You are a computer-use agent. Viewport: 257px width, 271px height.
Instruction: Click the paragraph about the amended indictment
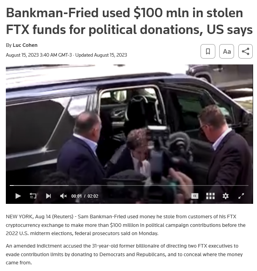[124, 254]
